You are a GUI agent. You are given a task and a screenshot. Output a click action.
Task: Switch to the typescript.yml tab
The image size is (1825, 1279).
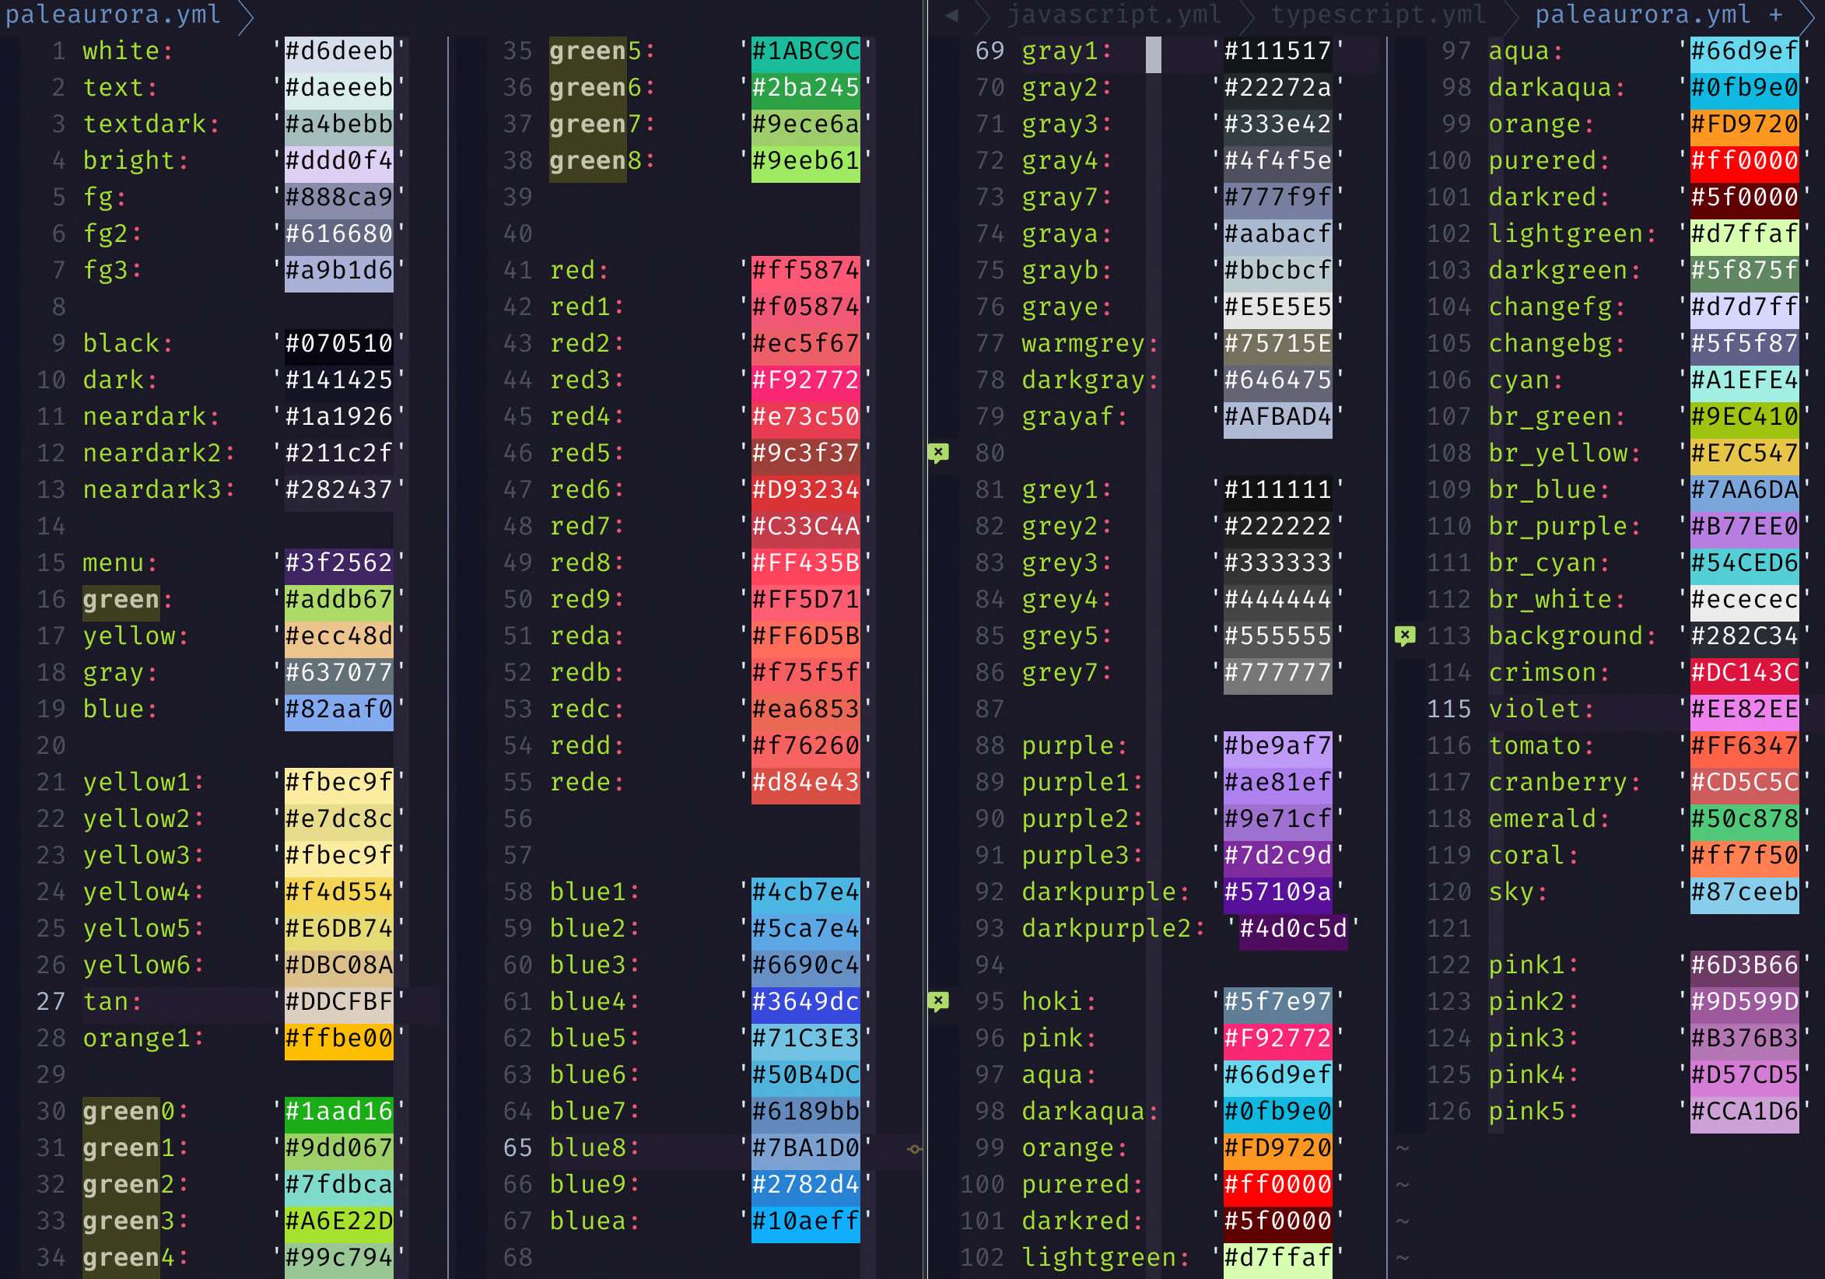click(1378, 14)
